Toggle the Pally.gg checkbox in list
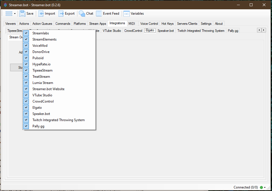This screenshot has width=272, height=191. 26,126
